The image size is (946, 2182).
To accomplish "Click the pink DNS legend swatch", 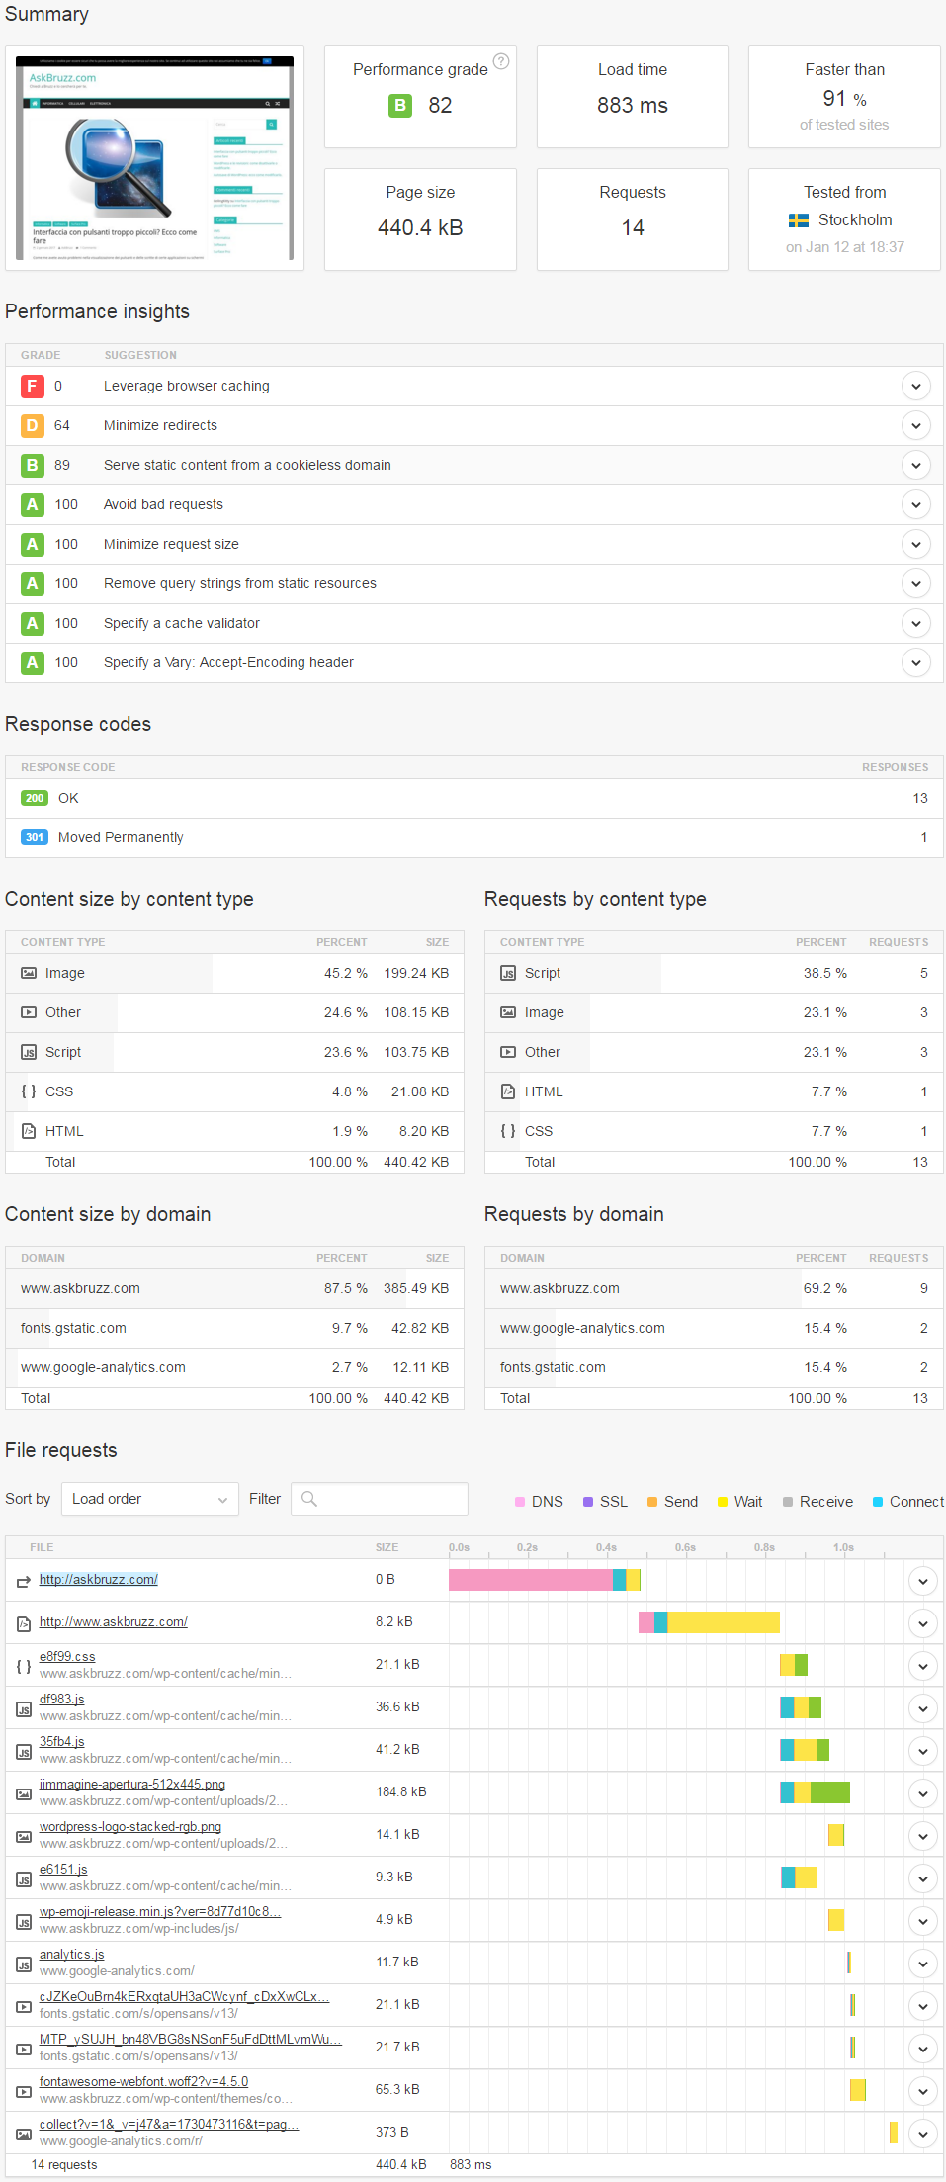I will click(520, 1502).
